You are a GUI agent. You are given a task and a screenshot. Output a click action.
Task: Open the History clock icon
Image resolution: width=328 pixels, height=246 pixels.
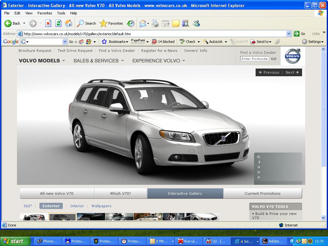point(131,23)
